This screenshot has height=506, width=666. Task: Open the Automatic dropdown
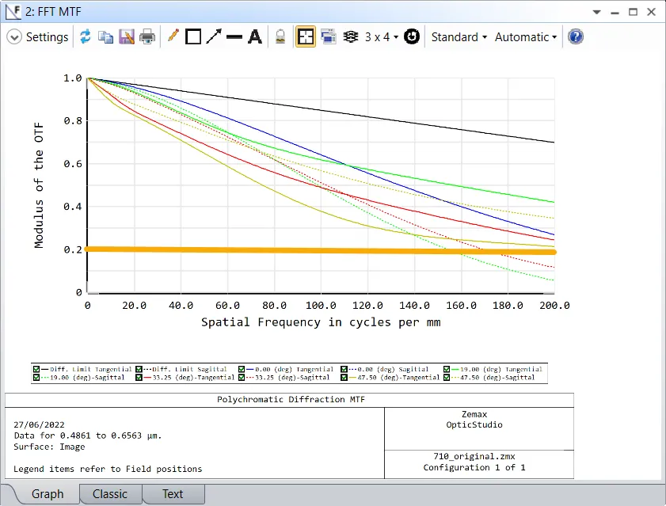[x=526, y=37]
